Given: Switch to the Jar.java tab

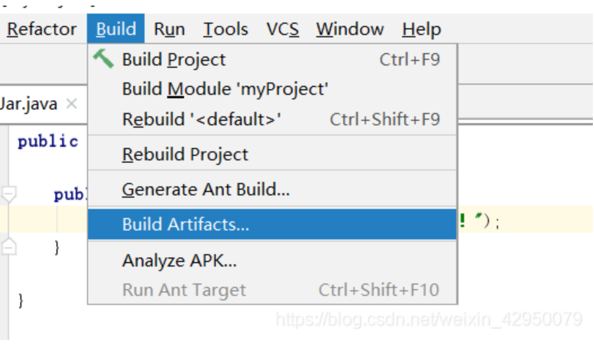Looking at the screenshot, I should [28, 104].
